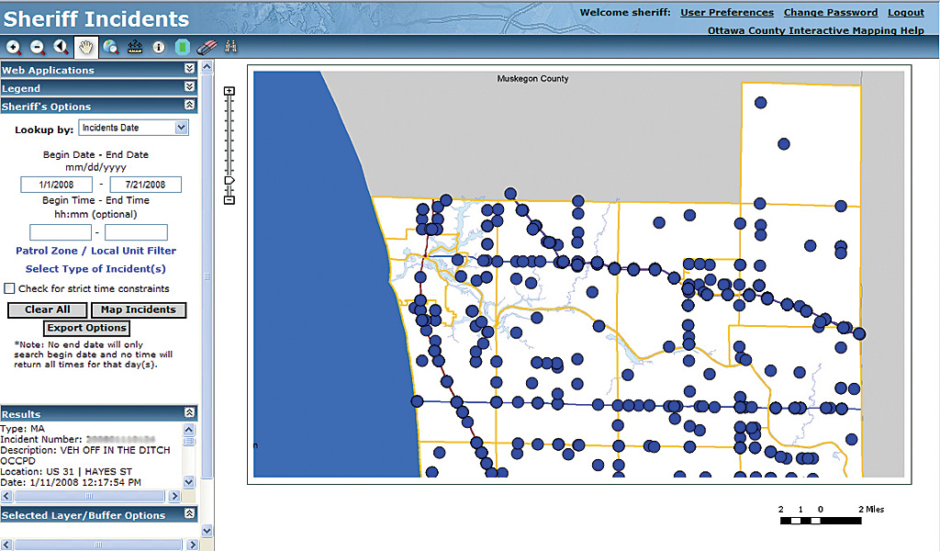This screenshot has width=940, height=551.
Task: Click the globe full extent tool
Action: tap(110, 47)
